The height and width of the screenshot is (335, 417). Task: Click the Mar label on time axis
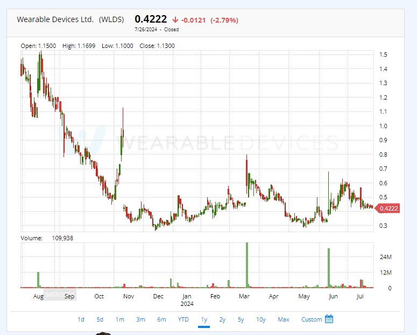(244, 296)
